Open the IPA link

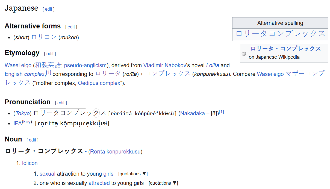pyautogui.click(x=17, y=123)
